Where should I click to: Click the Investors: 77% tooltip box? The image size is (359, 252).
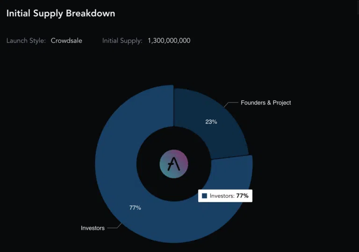coord(225,196)
